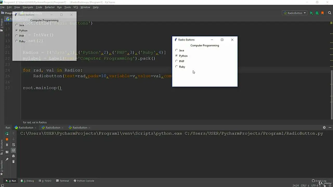Click the 'root.mainloop()' code line
Viewport: 333px width, 187px height.
(x=42, y=88)
